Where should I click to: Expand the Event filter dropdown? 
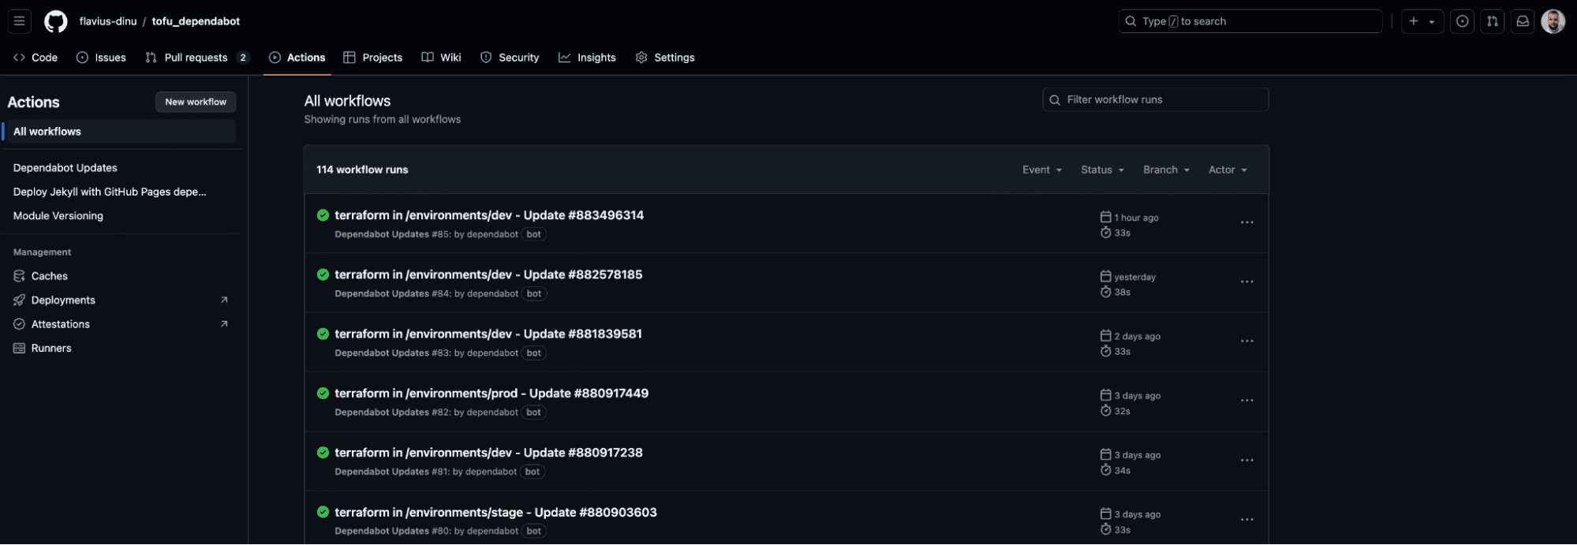click(1041, 170)
